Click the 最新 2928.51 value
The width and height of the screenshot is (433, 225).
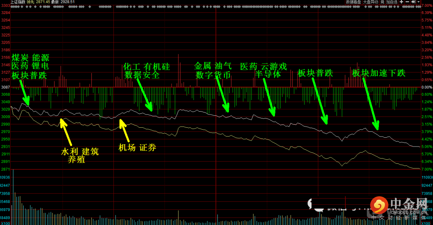point(63,2)
